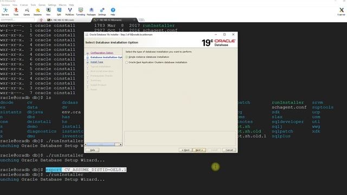This screenshot has width=347, height=195.
Task: Click the steps panel scrollbar right arrow
Action: click(120, 145)
